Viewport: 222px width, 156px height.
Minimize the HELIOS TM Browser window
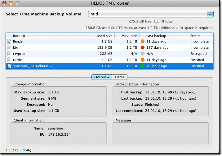11,3
